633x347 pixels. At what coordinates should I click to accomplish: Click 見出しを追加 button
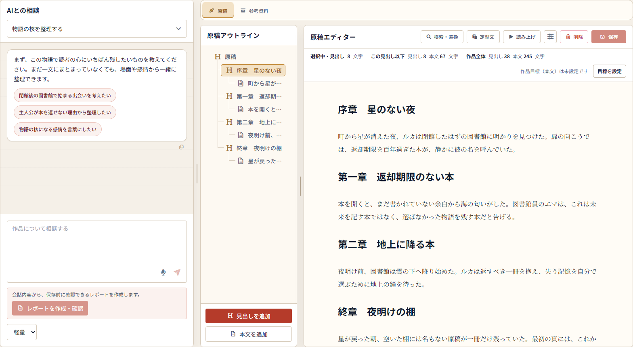(x=249, y=316)
